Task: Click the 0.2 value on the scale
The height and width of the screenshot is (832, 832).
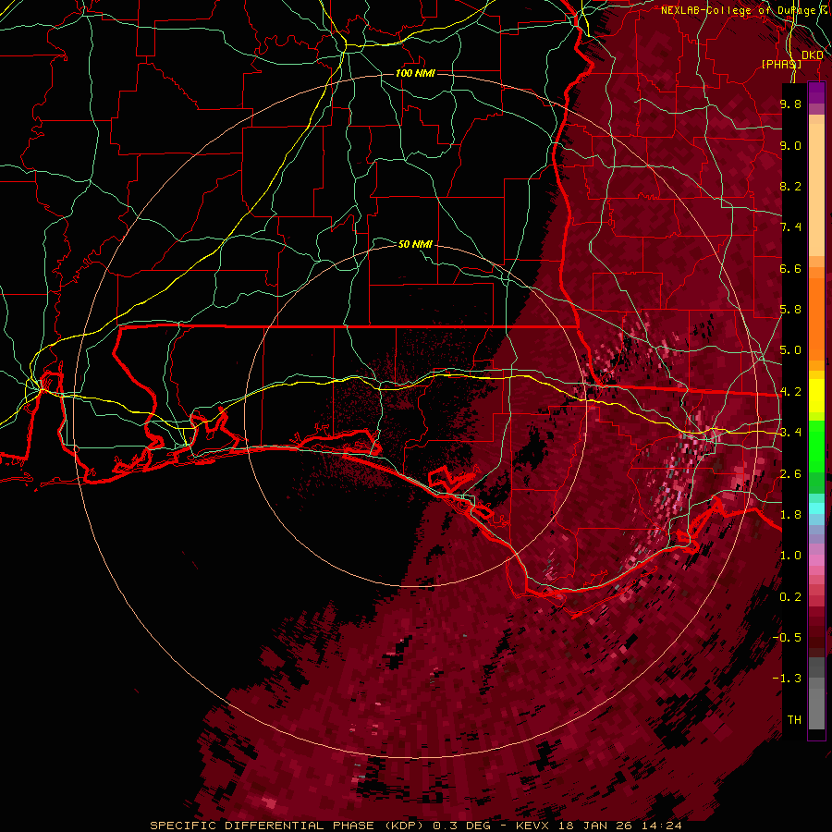Action: 790,597
